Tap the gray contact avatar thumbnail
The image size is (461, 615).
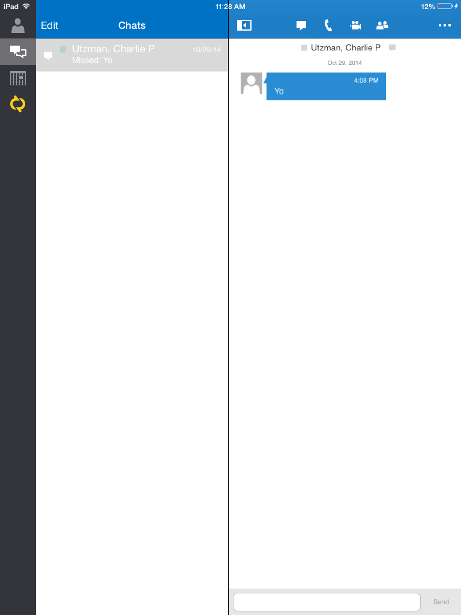coord(252,83)
